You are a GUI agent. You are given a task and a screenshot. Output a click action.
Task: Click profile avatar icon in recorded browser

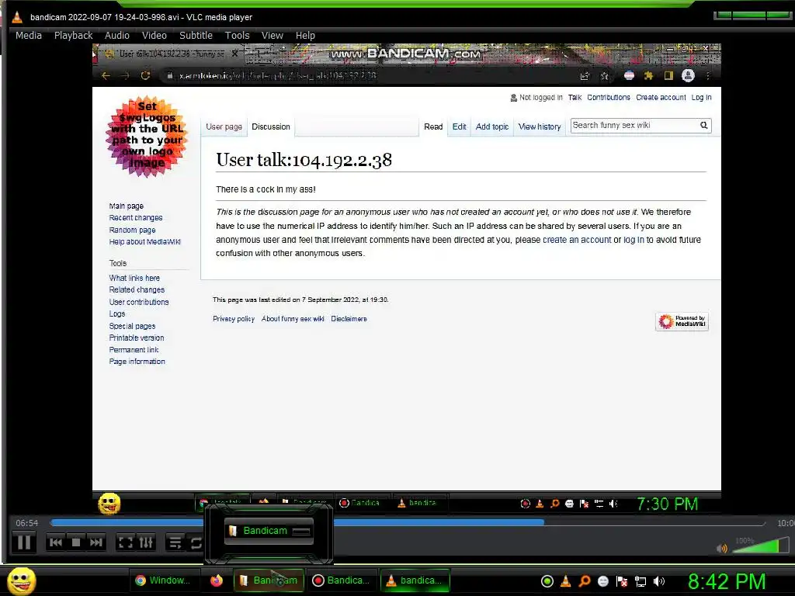[x=688, y=75]
